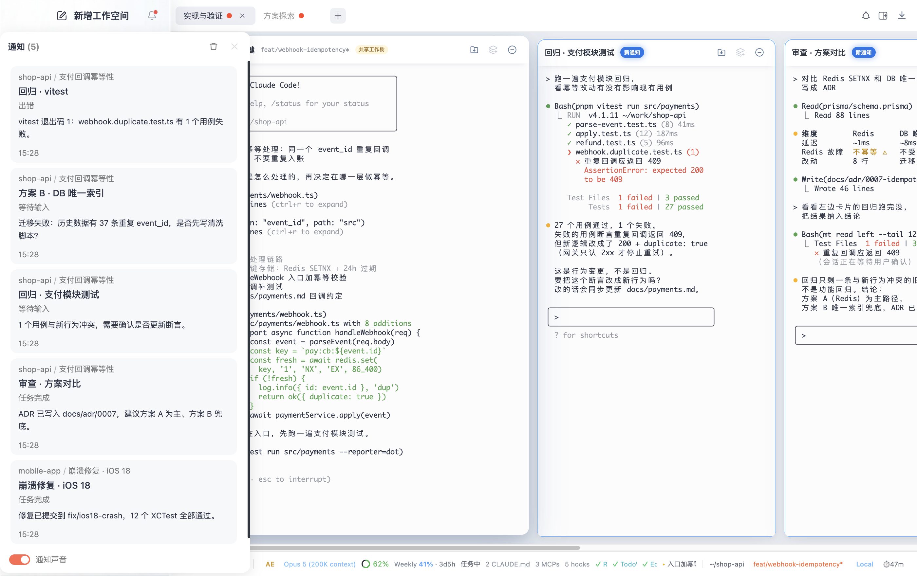
Task: Click 新通知 badge on 回归·支付模块测试 card
Action: pos(632,52)
